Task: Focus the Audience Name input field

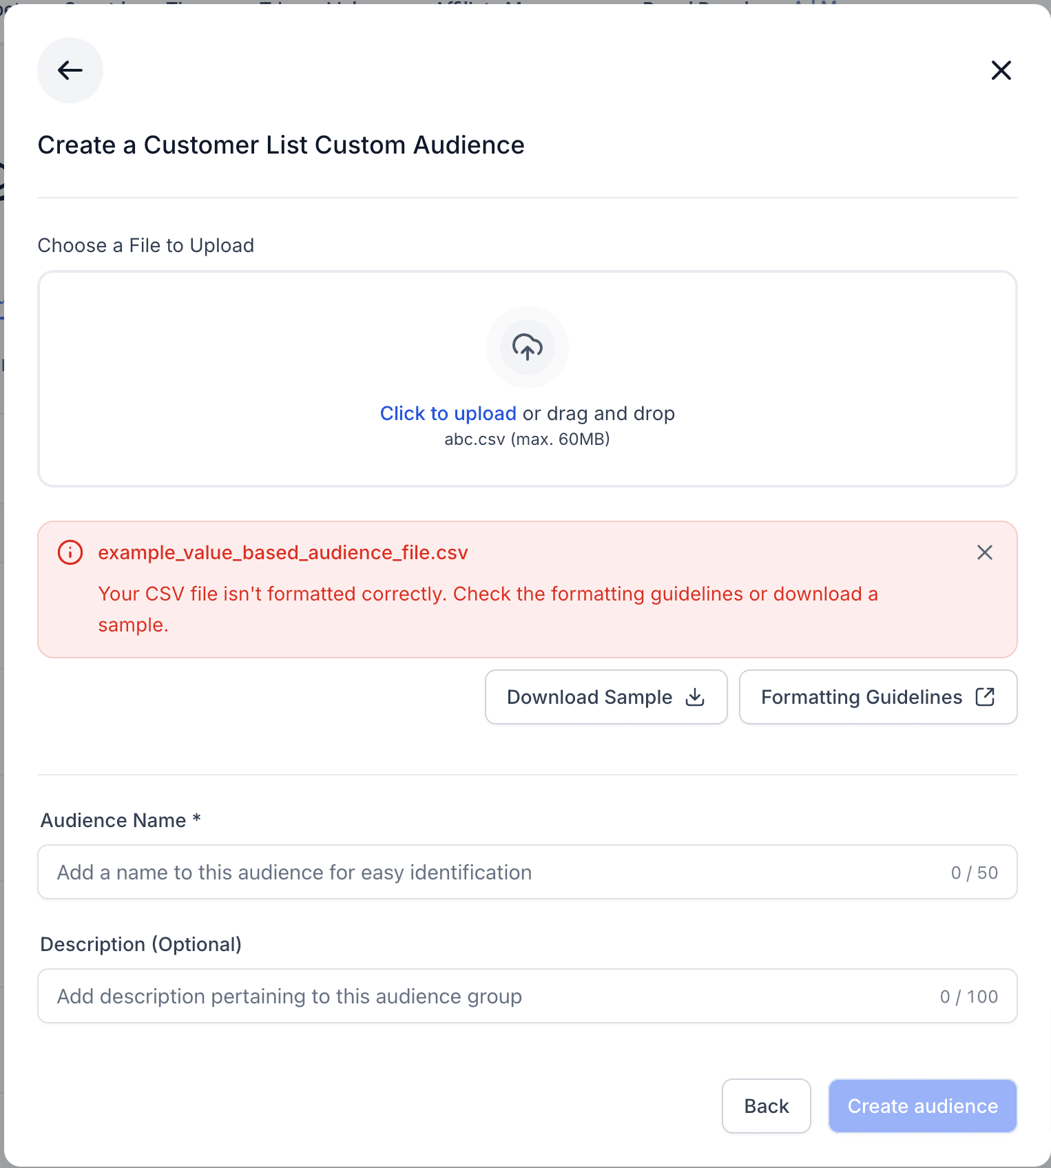Action: [x=528, y=872]
